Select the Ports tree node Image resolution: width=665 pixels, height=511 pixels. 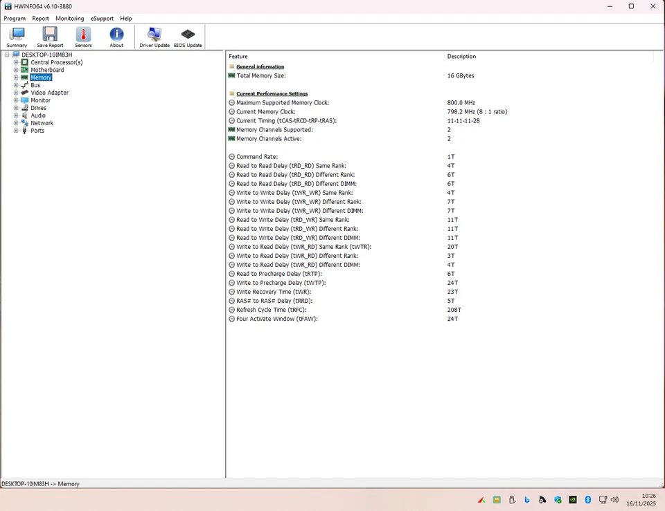pos(37,131)
